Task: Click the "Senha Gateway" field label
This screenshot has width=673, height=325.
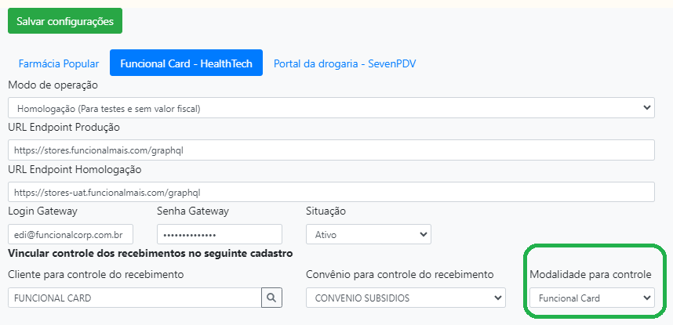Action: pyautogui.click(x=193, y=211)
